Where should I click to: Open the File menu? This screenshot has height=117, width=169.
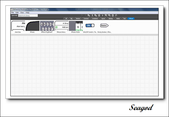[x=12, y=13]
